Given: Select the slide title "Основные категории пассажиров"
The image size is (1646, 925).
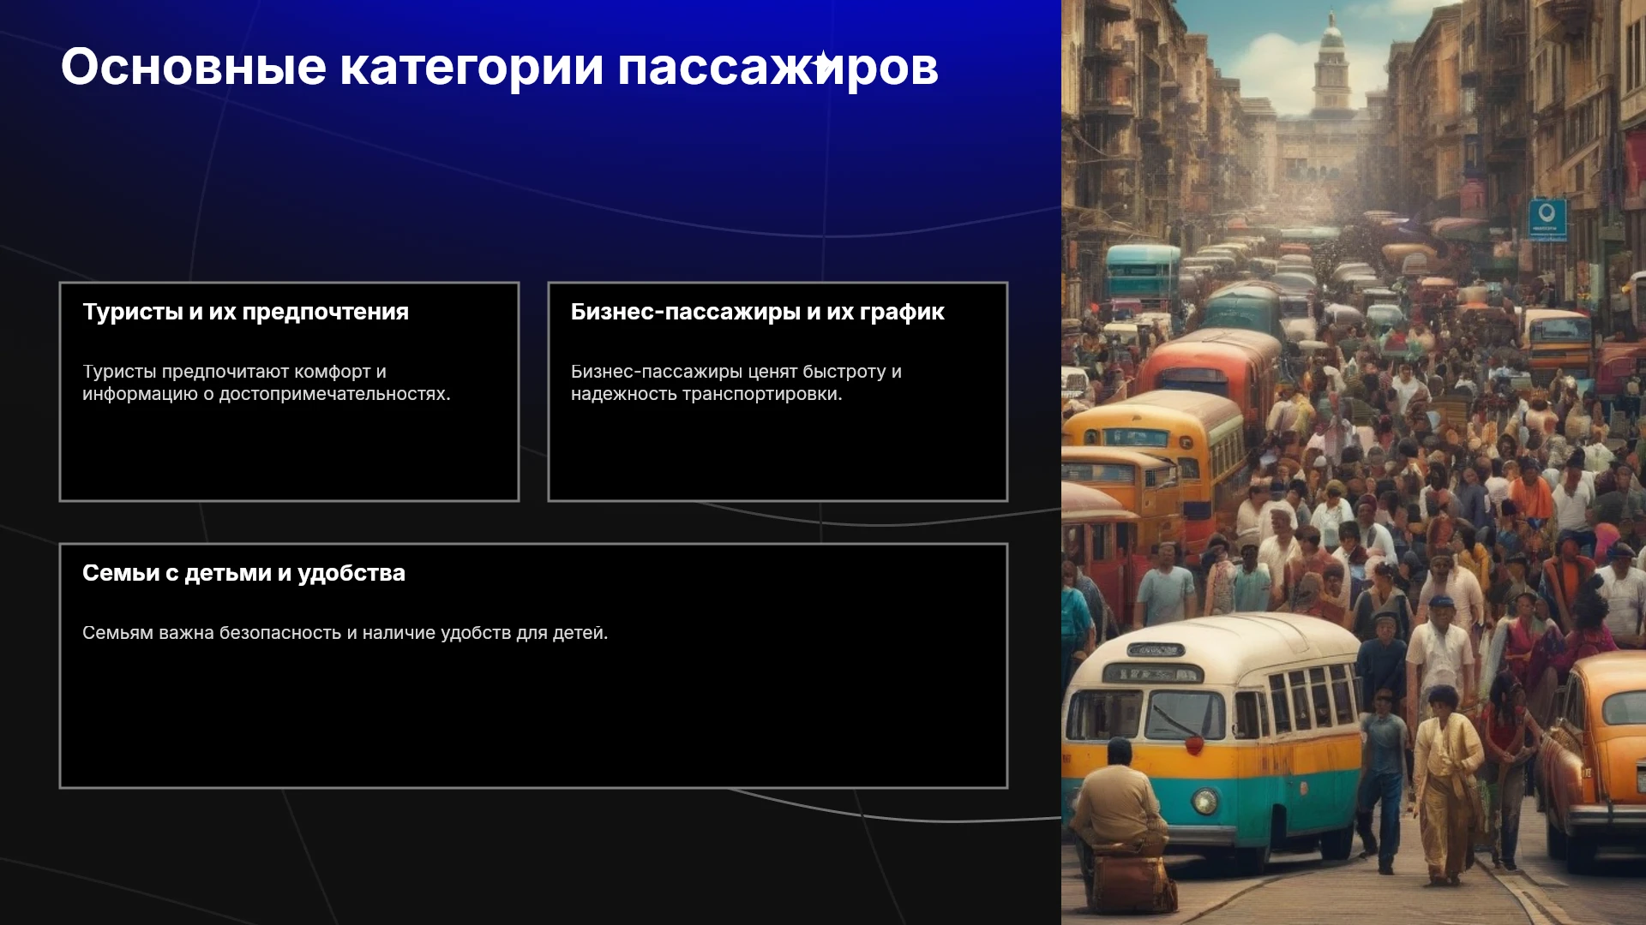Looking at the screenshot, I should pos(500,67).
